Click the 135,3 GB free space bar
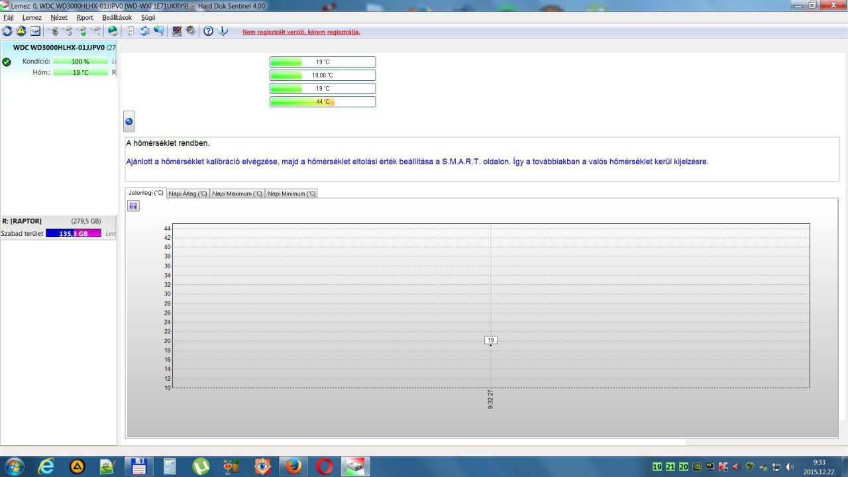Viewport: 848px width, 477px height. tap(74, 233)
